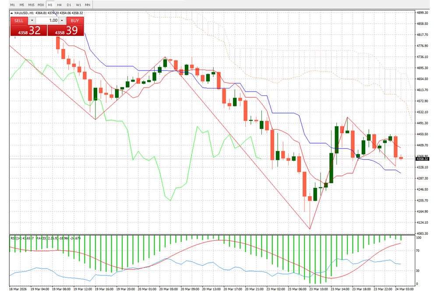Decrease lot volume with down arrow
The image size is (438, 292).
pyautogui.click(x=32, y=21)
